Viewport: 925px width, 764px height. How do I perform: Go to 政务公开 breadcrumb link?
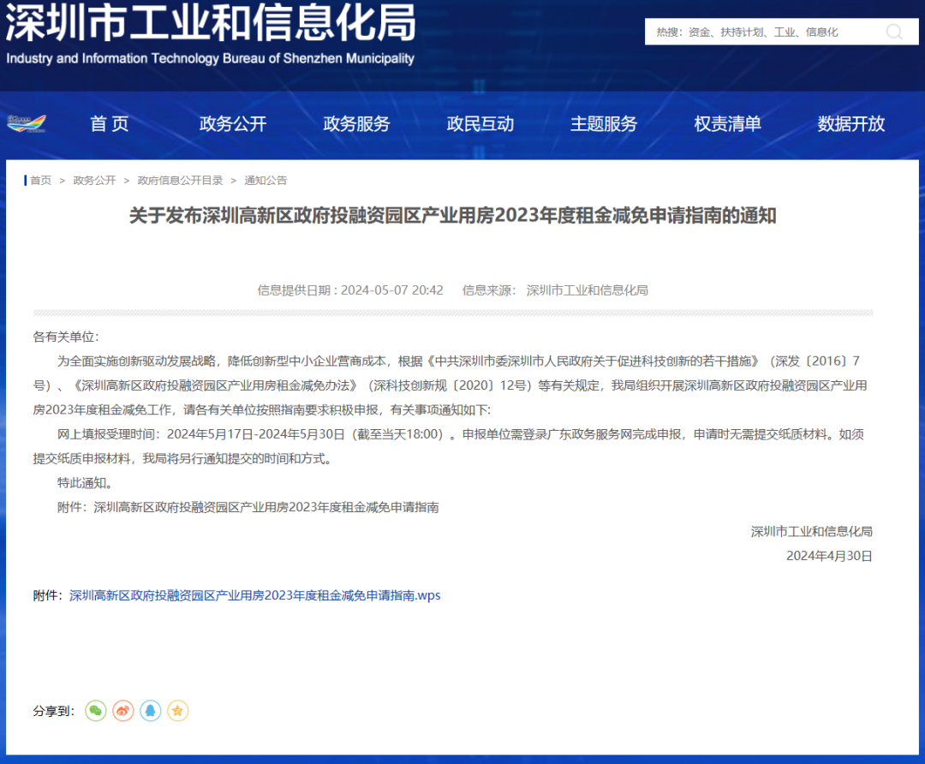(x=94, y=181)
